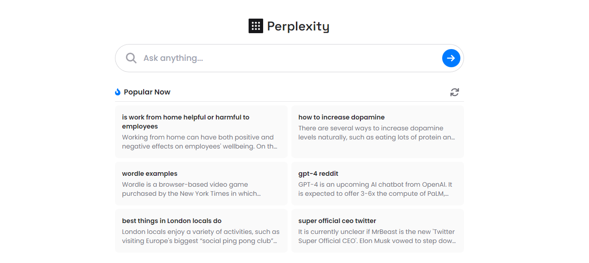
Task: Open the 'best things in London locals do' card
Action: [x=201, y=231]
